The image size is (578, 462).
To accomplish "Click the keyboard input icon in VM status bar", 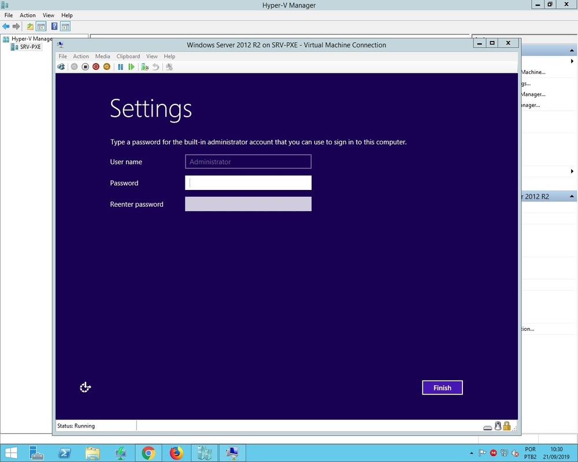I will (488, 427).
